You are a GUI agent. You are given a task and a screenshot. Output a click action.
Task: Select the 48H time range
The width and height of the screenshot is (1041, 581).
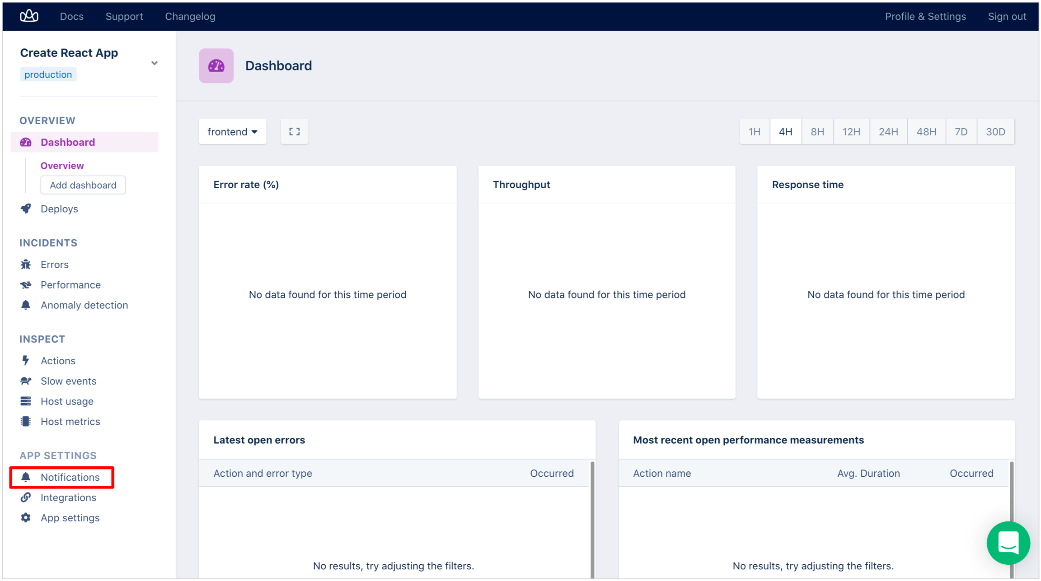tap(926, 131)
